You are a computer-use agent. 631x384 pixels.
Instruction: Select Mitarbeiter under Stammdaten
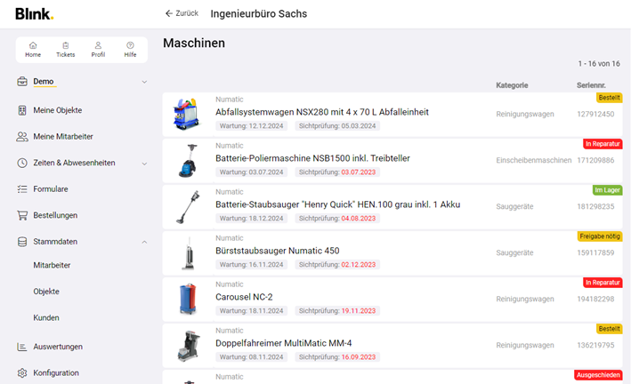pos(52,265)
